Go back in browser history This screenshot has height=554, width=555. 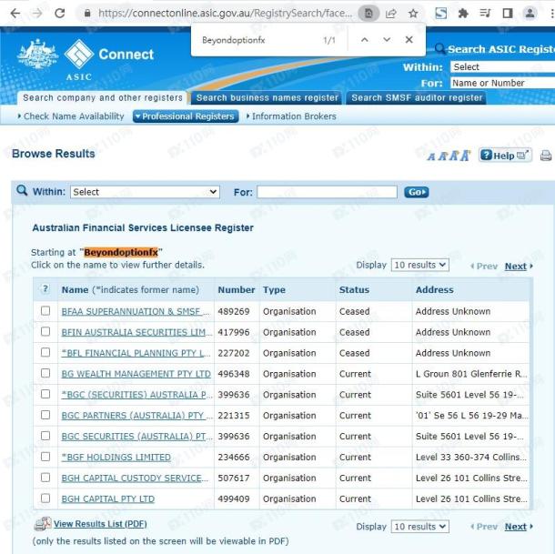15,14
